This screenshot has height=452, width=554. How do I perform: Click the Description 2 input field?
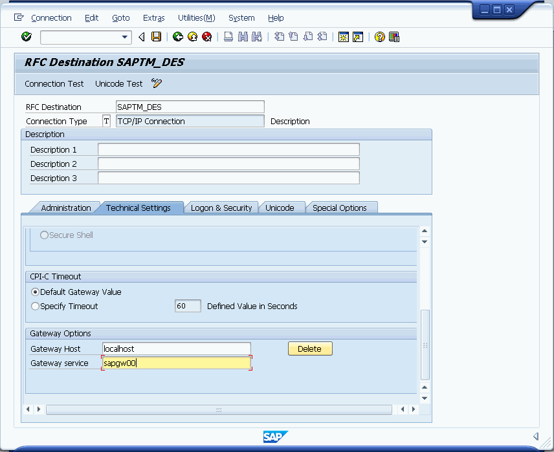228,164
